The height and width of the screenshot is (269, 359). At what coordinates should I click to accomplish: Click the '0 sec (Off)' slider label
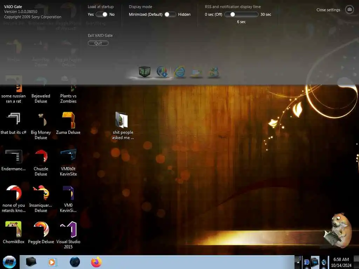click(214, 14)
